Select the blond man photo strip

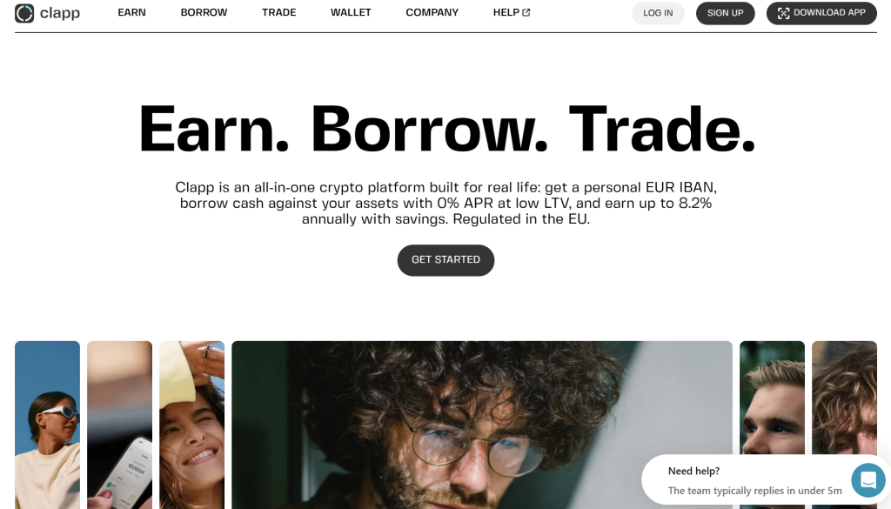point(772,398)
